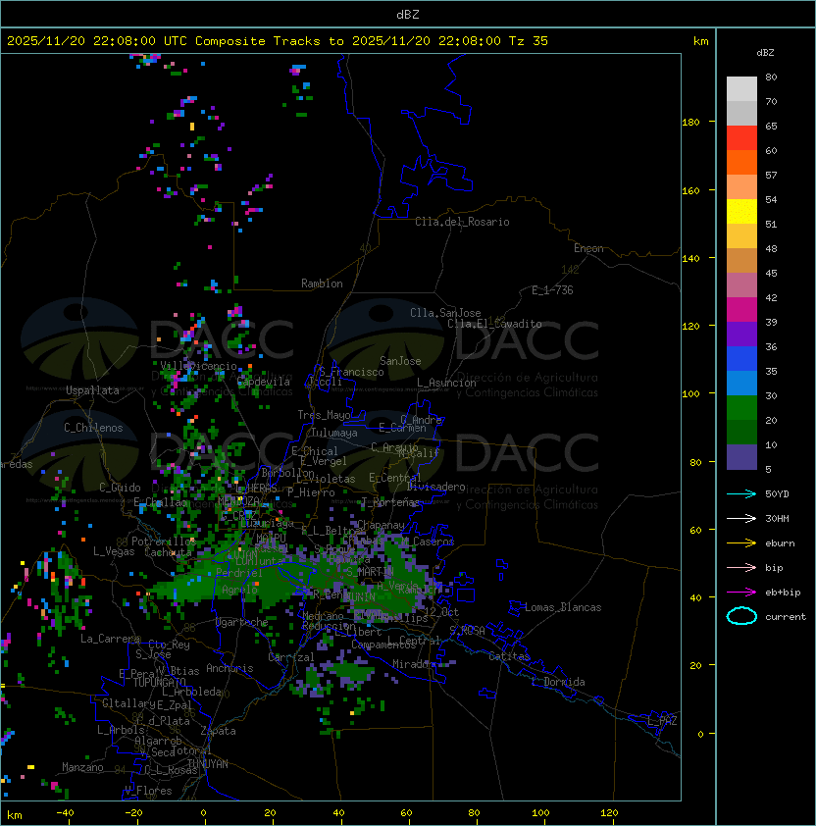Click the L_Dormida map label
816x826 pixels.
pos(558,682)
